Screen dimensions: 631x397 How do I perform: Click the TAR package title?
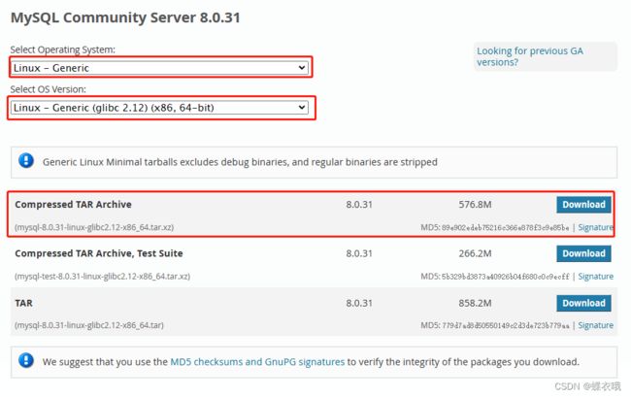click(23, 303)
